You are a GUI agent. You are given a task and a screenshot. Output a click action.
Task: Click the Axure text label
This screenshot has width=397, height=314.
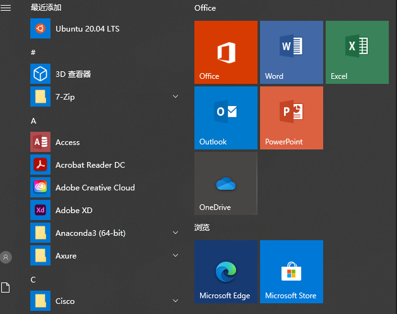pyautogui.click(x=66, y=256)
